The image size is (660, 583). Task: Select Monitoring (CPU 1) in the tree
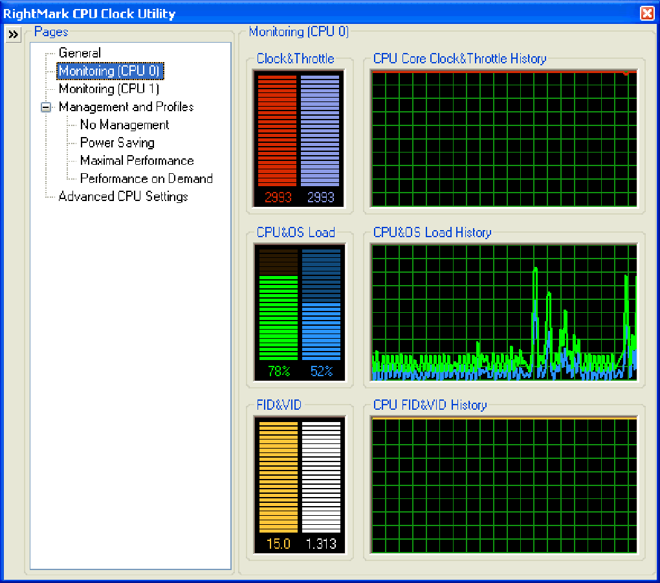(109, 89)
